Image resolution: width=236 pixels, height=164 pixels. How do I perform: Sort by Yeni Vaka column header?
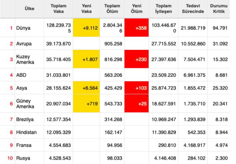[86, 9]
